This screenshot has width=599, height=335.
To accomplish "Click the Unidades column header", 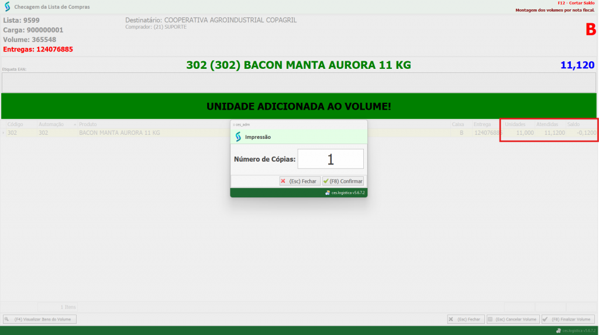I will (515, 124).
